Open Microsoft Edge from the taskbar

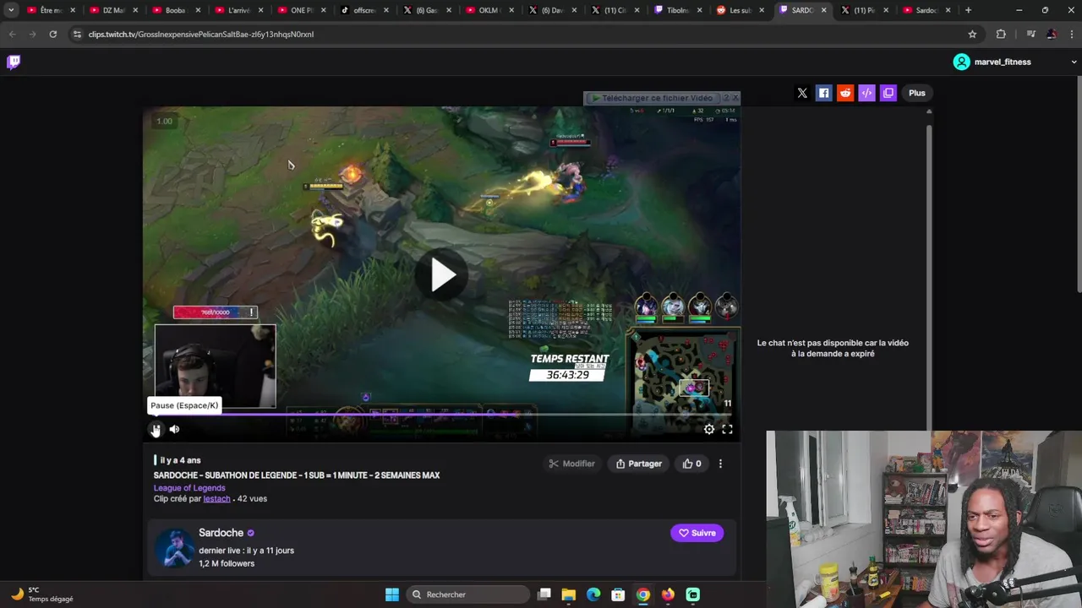tap(593, 594)
